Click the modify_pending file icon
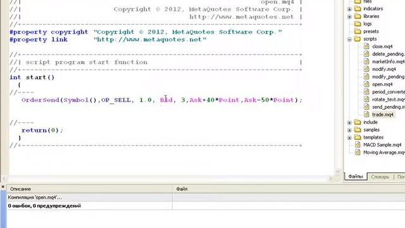 click(366, 77)
